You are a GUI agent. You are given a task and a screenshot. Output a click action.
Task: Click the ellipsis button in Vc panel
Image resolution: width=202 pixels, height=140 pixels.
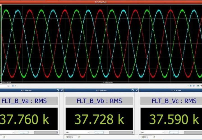[x=174, y=132]
